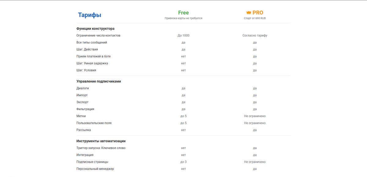Click 'Триггер запуска: Ключевое слово' label
The image size is (367, 177).
101,148
